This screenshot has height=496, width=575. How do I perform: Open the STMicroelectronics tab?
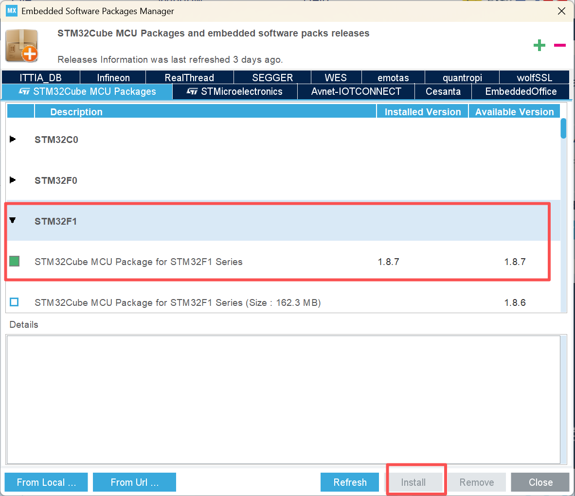[x=234, y=91]
